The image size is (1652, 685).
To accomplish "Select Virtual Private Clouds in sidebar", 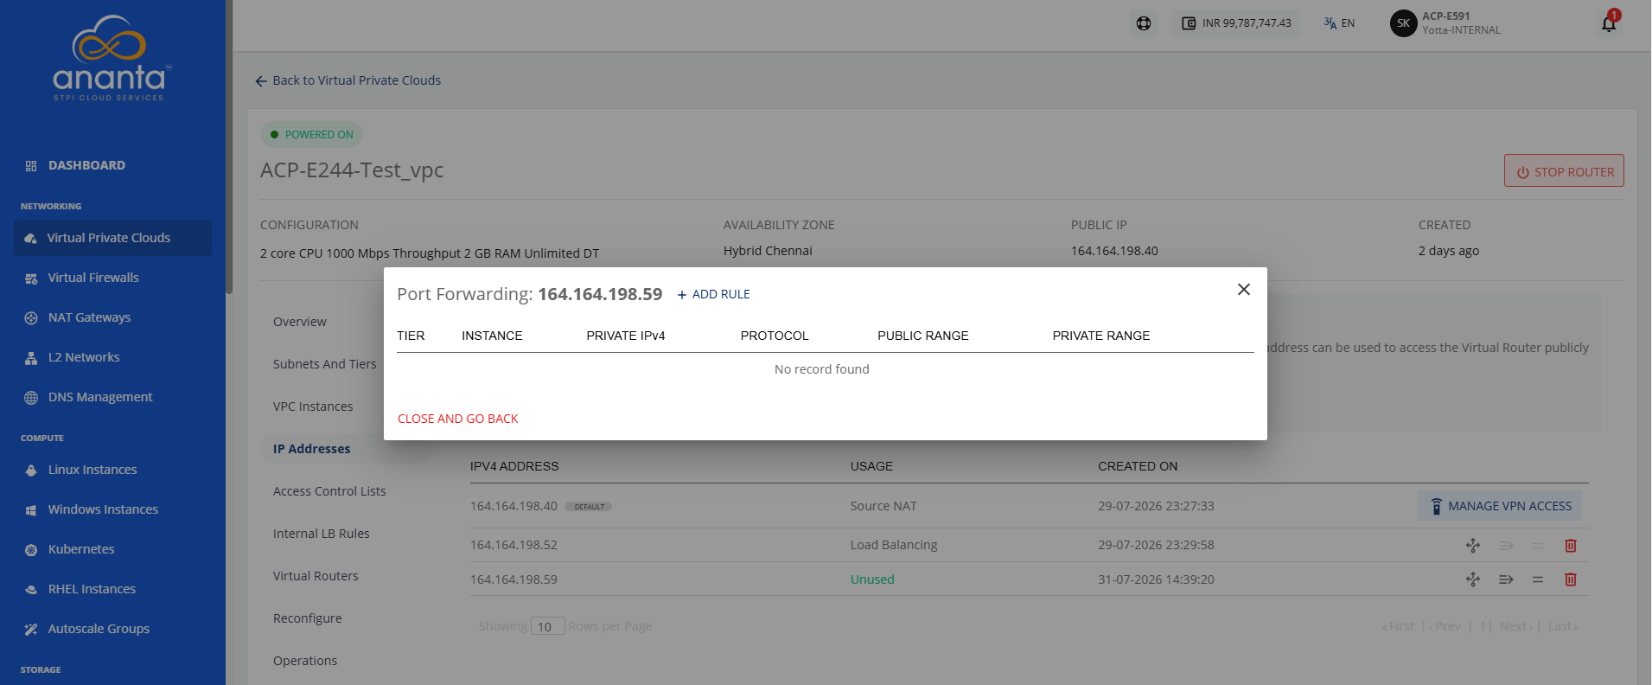I will (x=112, y=238).
